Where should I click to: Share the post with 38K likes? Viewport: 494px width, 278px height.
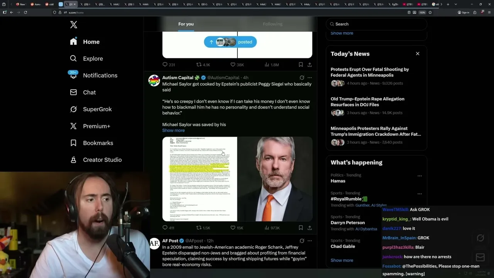[x=310, y=65]
